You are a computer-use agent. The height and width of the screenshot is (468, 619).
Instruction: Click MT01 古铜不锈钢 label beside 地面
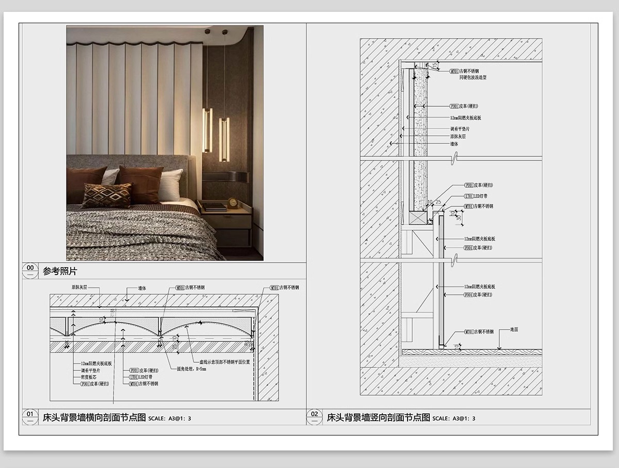(x=479, y=332)
